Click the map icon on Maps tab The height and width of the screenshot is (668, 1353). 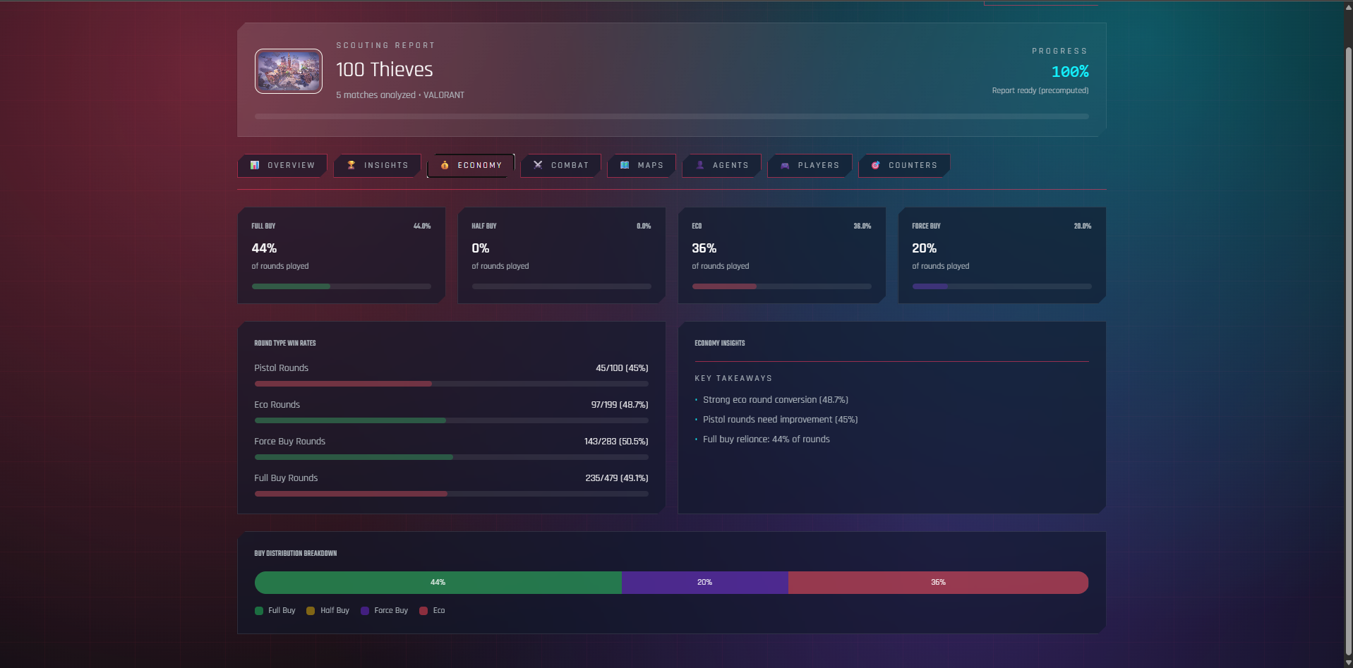click(x=625, y=165)
